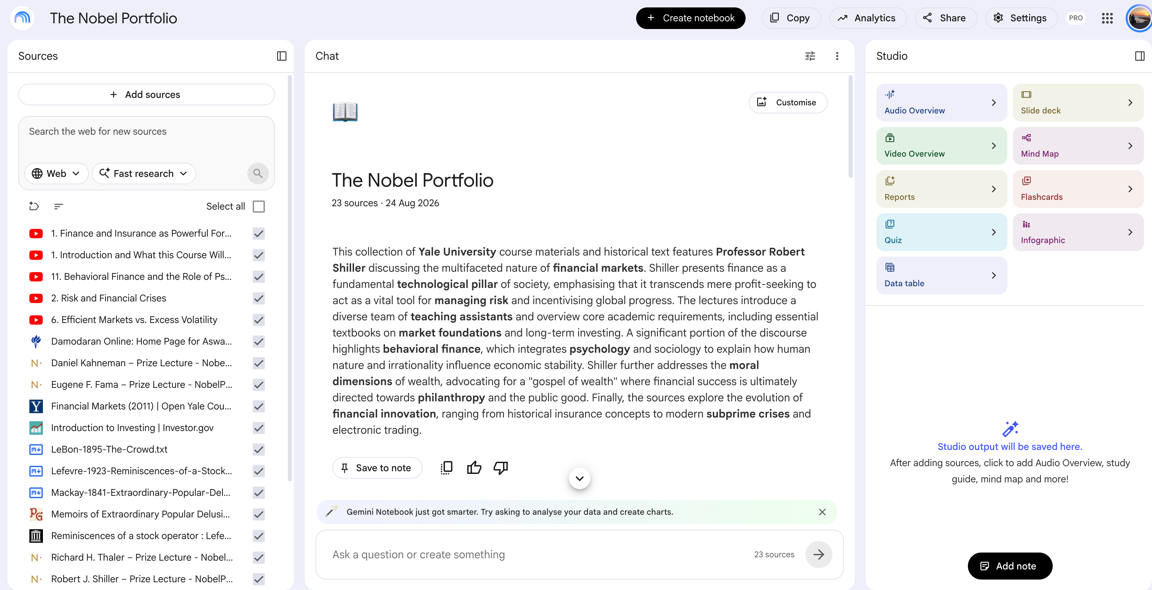The image size is (1152, 590).
Task: Click the Save to note button
Action: tap(377, 467)
